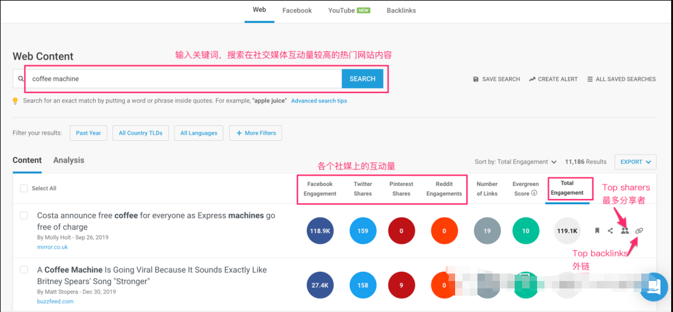Click the Save Search icon

tap(476, 79)
